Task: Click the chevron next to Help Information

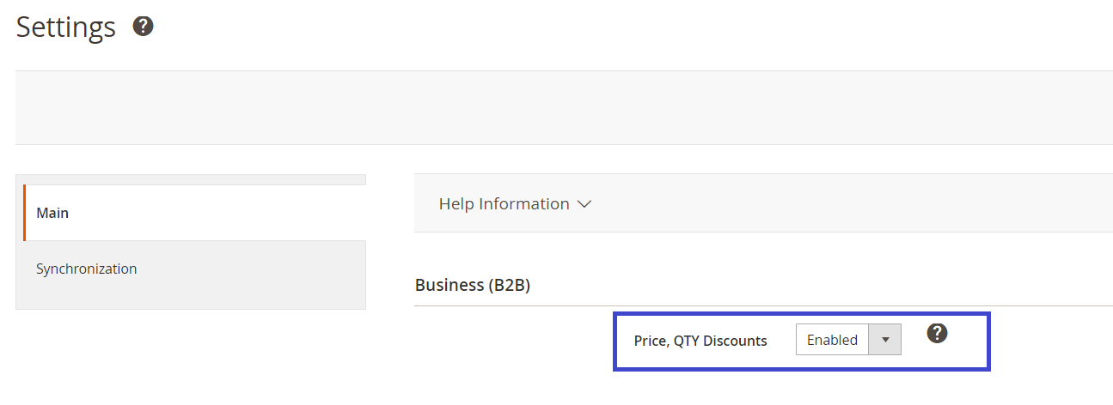Action: pyautogui.click(x=585, y=204)
